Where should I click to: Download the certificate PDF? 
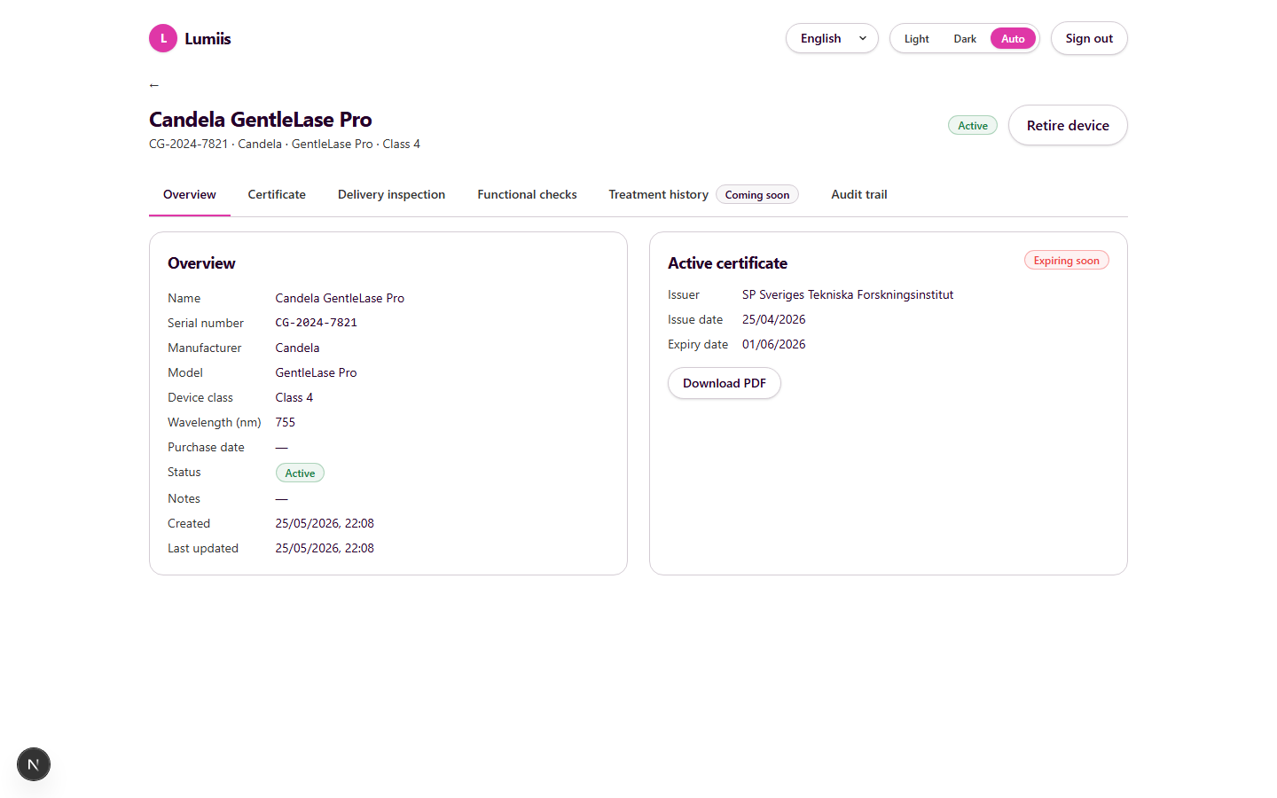[x=725, y=383]
